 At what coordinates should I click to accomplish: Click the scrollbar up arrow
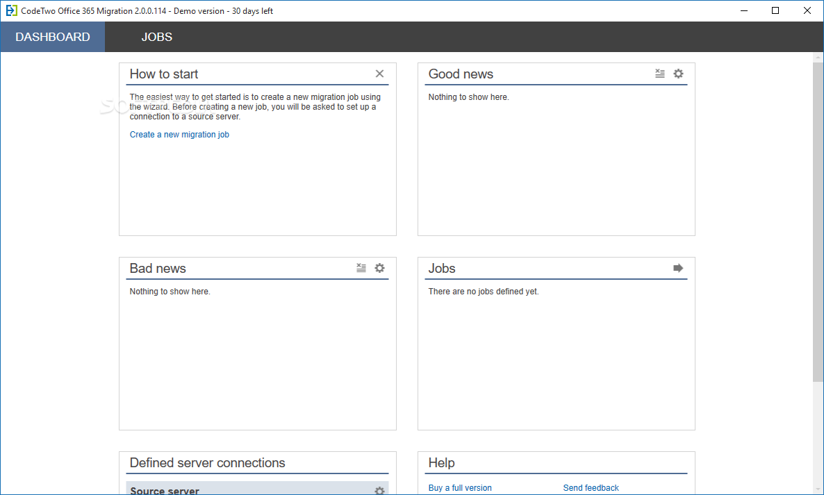coord(818,57)
